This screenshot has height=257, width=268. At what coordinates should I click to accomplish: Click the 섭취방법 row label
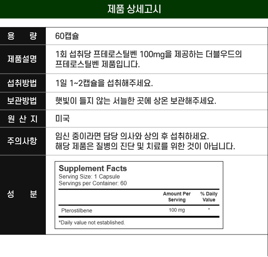pos(23,83)
